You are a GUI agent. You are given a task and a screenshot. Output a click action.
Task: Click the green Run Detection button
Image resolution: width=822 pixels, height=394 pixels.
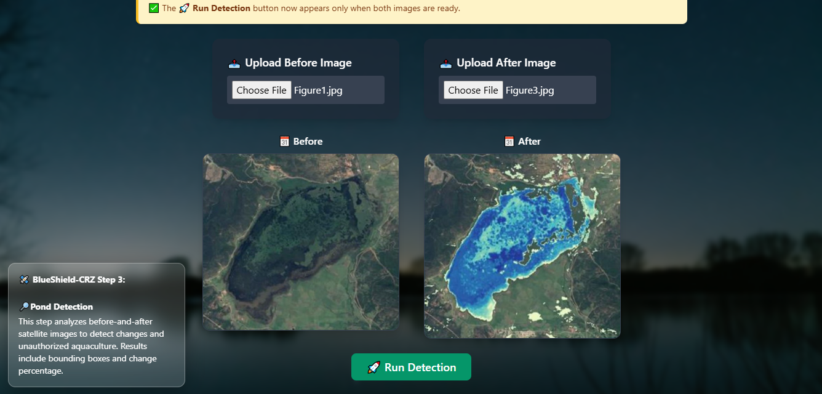pyautogui.click(x=411, y=367)
